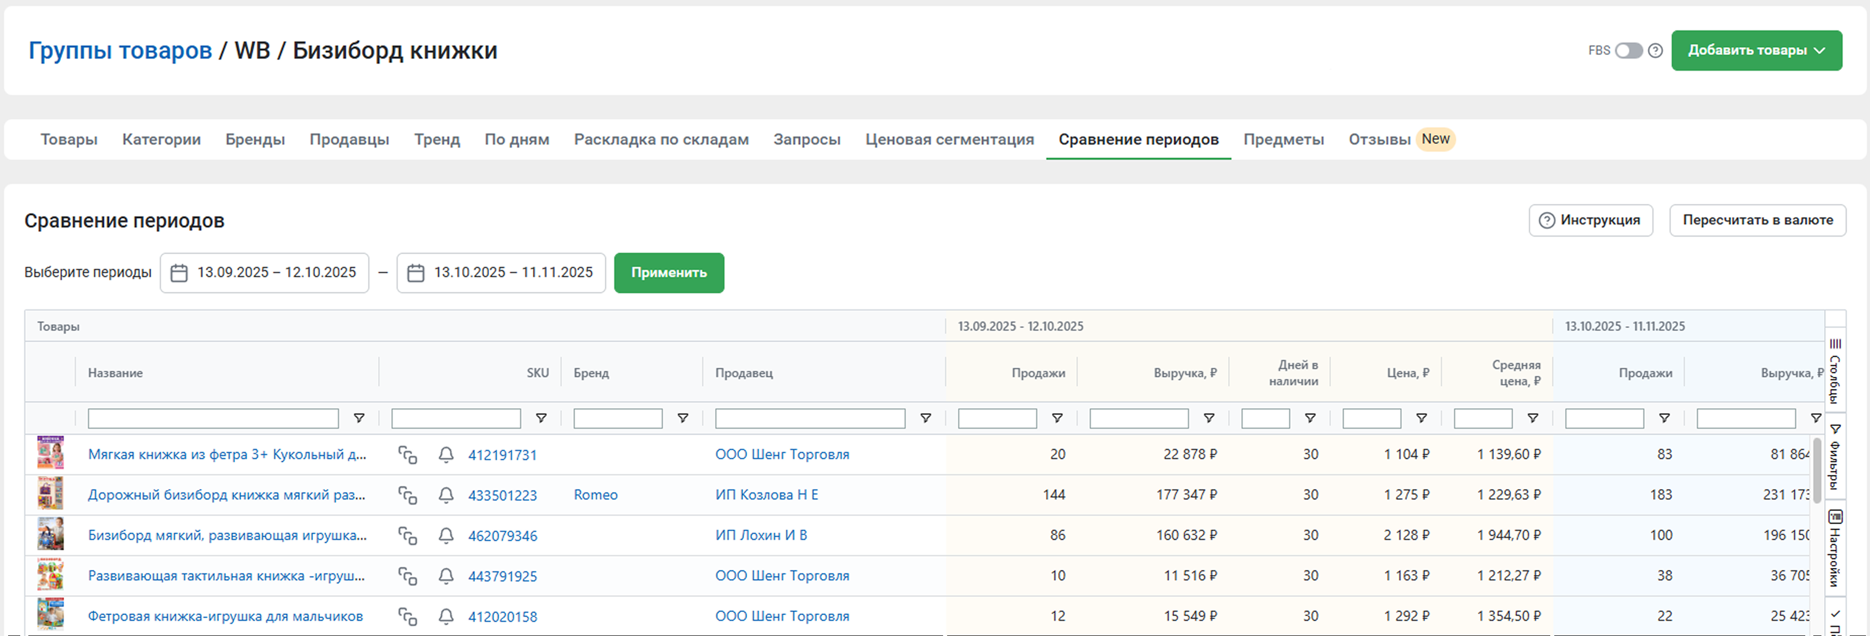The image size is (1870, 636).
Task: Click bell icon for SKU 462079346
Action: pos(446,536)
